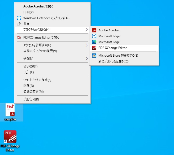This screenshot has width=174, height=155.
Task: Select '名前の変更(M)' entry
Action: (x=52, y=92)
